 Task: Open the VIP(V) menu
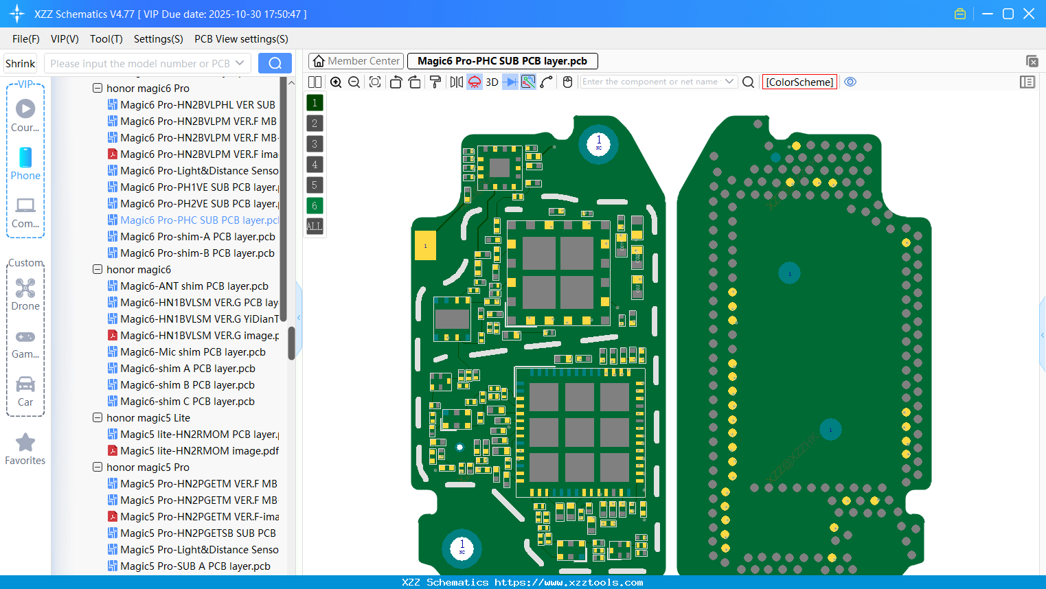click(65, 39)
